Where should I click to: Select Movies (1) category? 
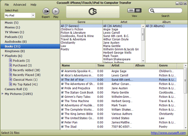(x=12, y=27)
